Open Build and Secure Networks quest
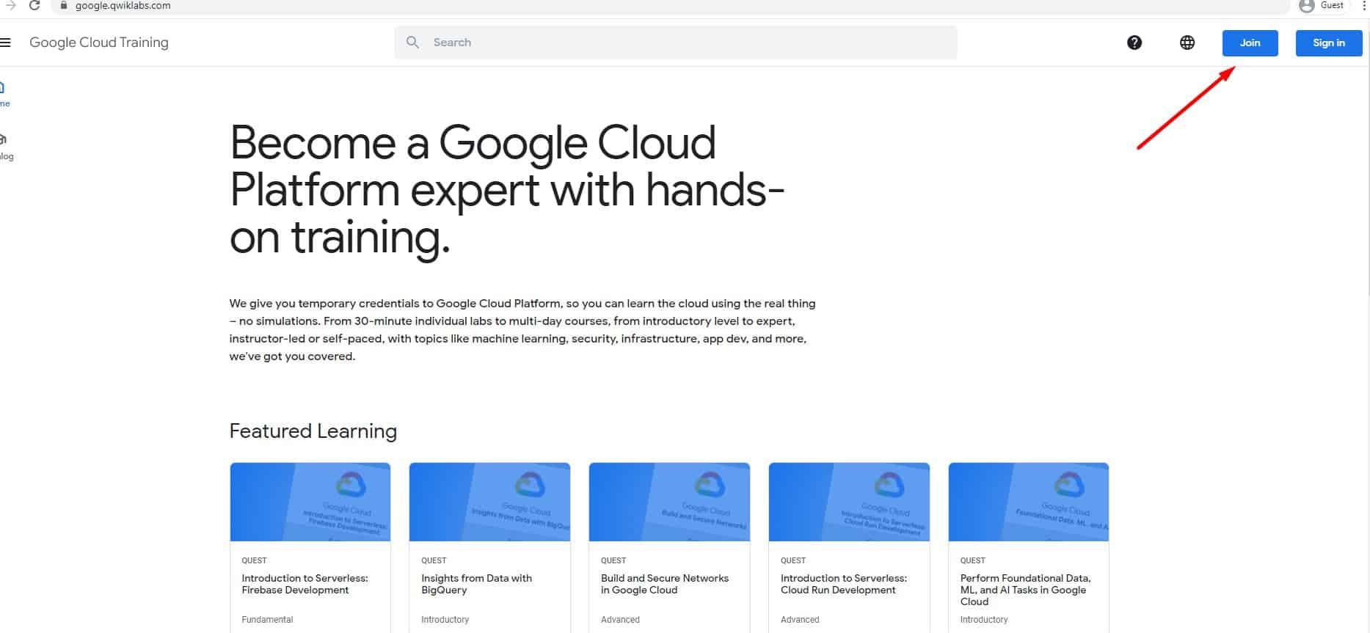The width and height of the screenshot is (1370, 633). click(664, 584)
